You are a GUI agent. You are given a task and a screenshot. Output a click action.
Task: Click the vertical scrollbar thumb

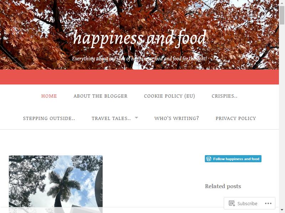point(282,15)
